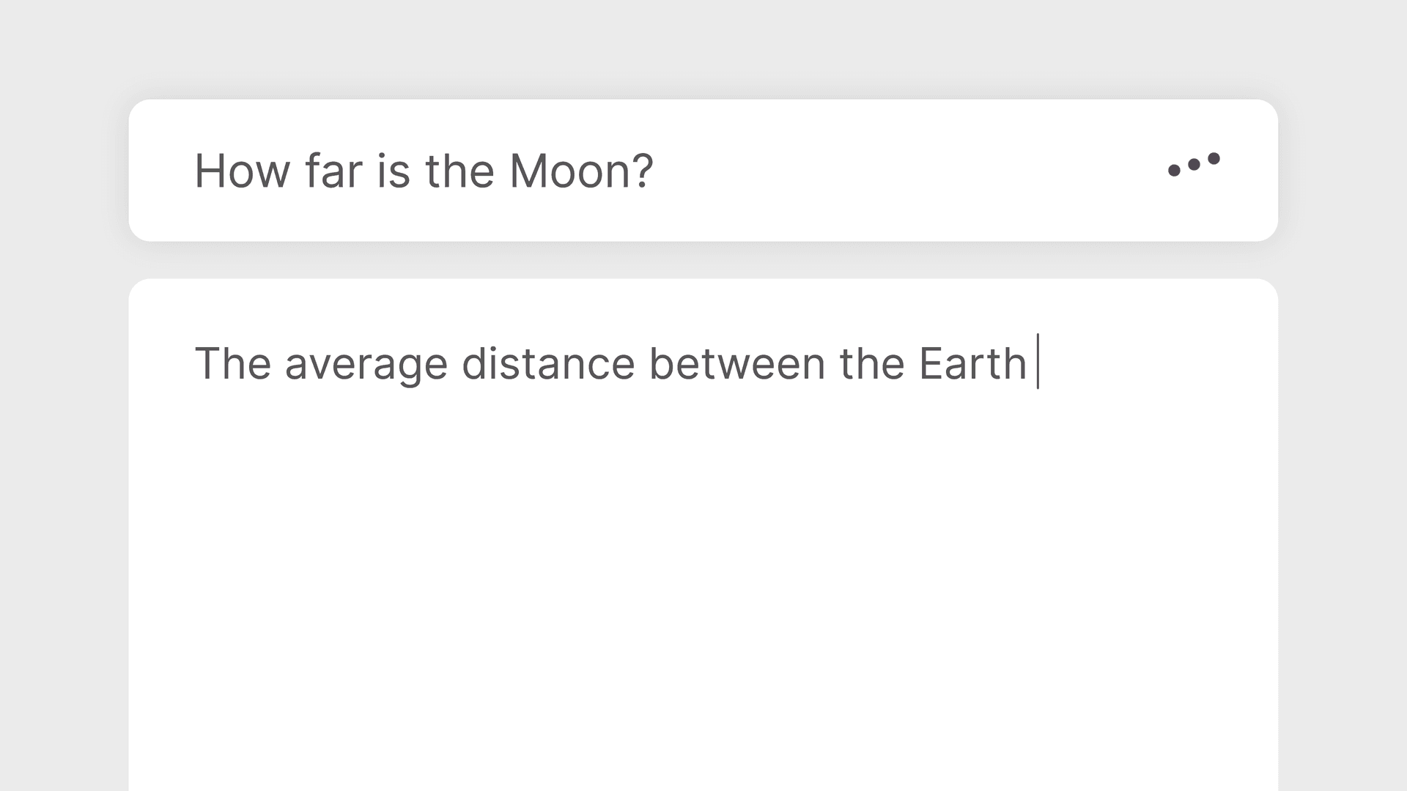The width and height of the screenshot is (1407, 791).
Task: Click the blinking text cursor after "Earth"
Action: [x=1038, y=361]
